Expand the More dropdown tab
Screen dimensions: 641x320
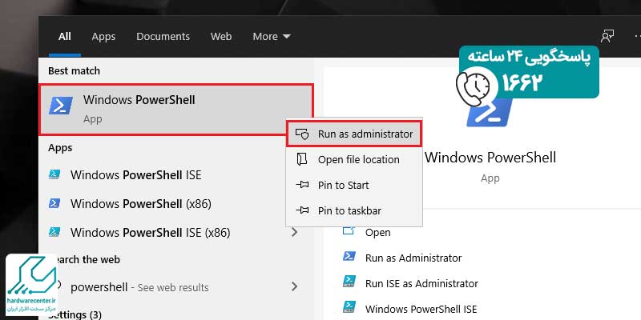272,36
